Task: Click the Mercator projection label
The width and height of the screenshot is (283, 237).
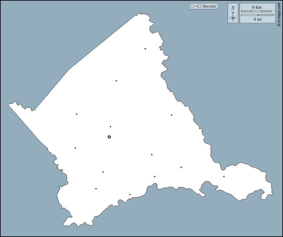Action: click(209, 6)
